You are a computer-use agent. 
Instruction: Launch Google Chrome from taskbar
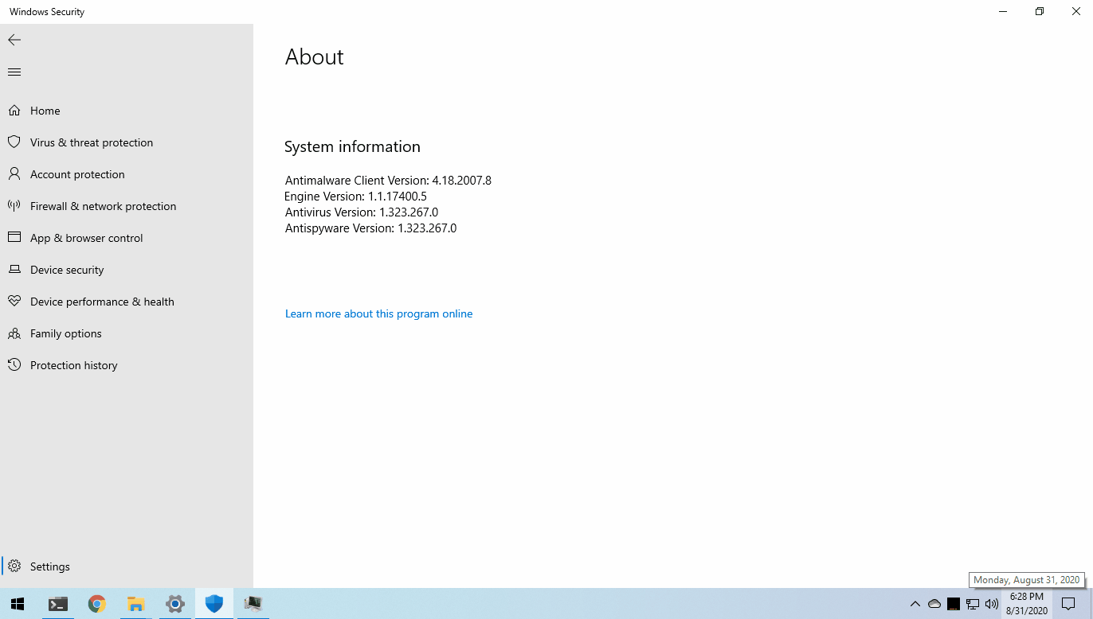[x=97, y=604]
